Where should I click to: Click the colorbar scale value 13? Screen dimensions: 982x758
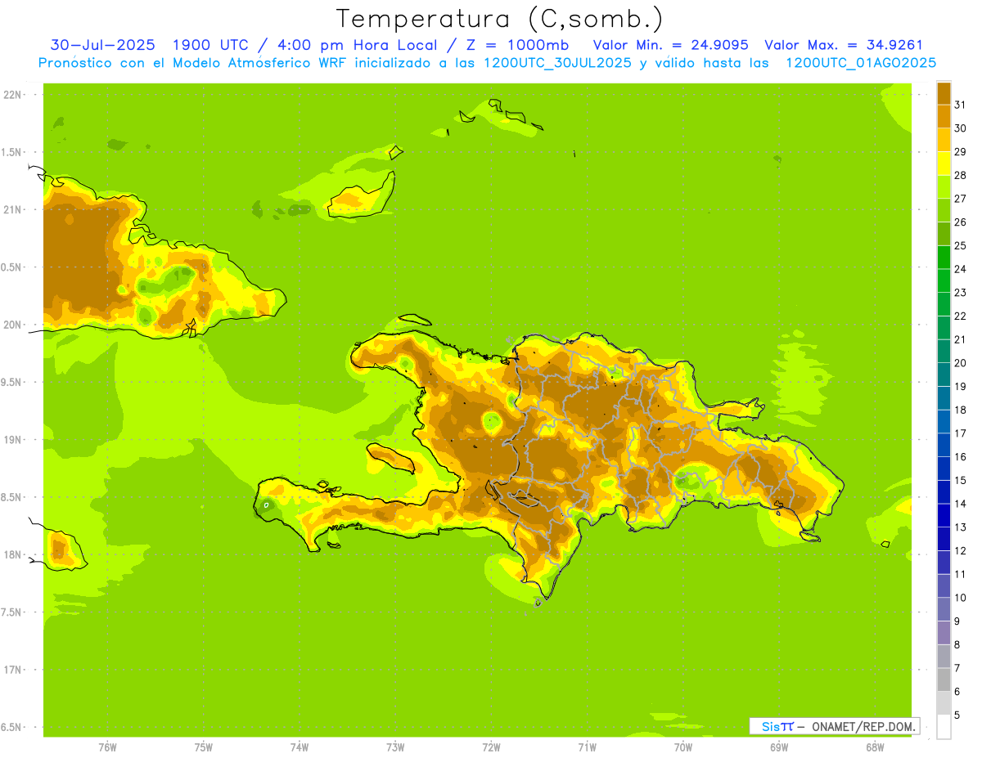[x=960, y=527]
